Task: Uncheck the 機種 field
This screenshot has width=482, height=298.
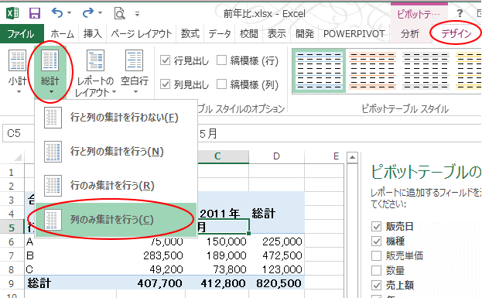Action: [x=376, y=241]
